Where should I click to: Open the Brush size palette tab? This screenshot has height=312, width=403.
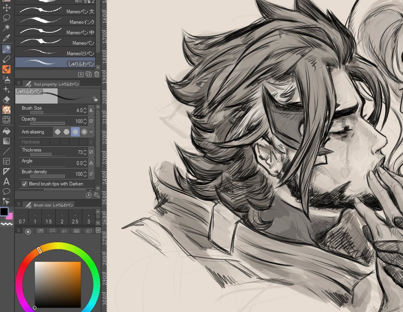coord(49,205)
